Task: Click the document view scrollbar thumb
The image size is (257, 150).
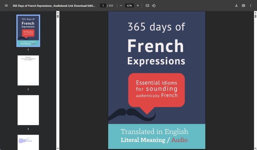Action: pyautogui.click(x=255, y=16)
